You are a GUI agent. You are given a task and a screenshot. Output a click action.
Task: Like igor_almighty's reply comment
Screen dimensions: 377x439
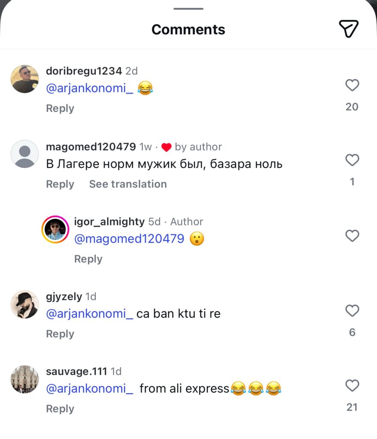pyautogui.click(x=352, y=235)
